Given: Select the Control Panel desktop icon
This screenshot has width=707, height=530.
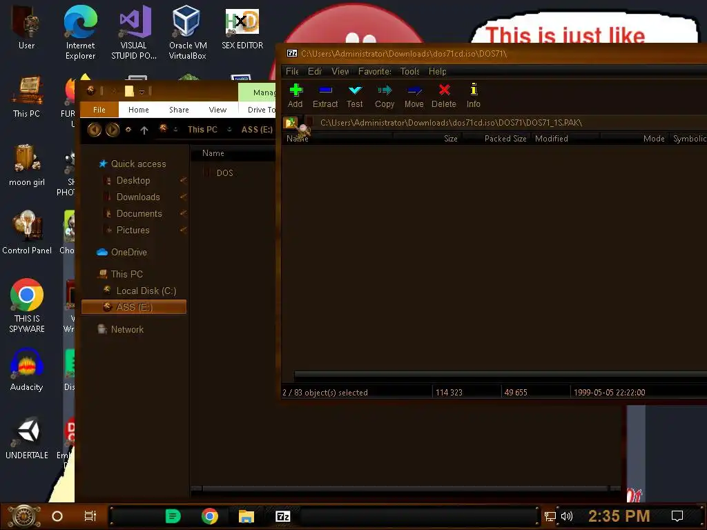Looking at the screenshot, I should [x=27, y=233].
